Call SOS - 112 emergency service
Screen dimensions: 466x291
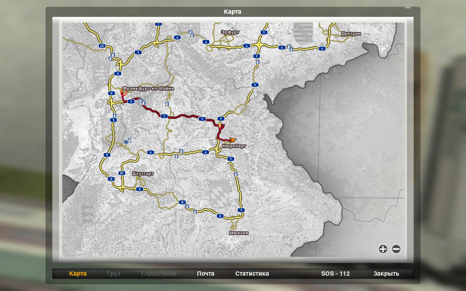[335, 274]
